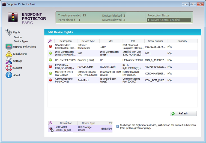Click the red bubble for SDA Standard device
The width and height of the screenshot is (206, 143).
[x=50, y=46]
